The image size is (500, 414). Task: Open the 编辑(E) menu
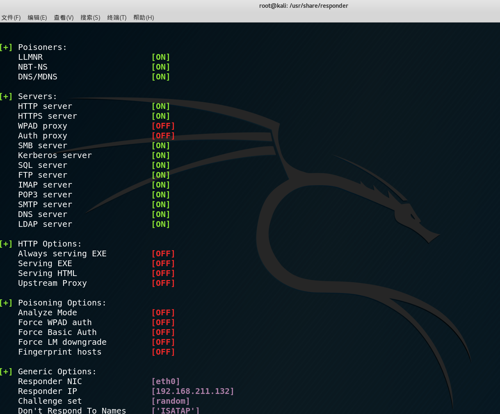[37, 18]
